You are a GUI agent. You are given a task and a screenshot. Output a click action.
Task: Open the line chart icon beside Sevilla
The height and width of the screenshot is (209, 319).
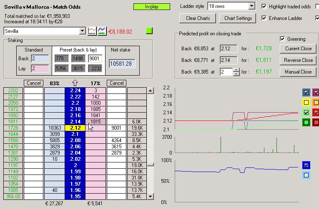click(x=92, y=31)
